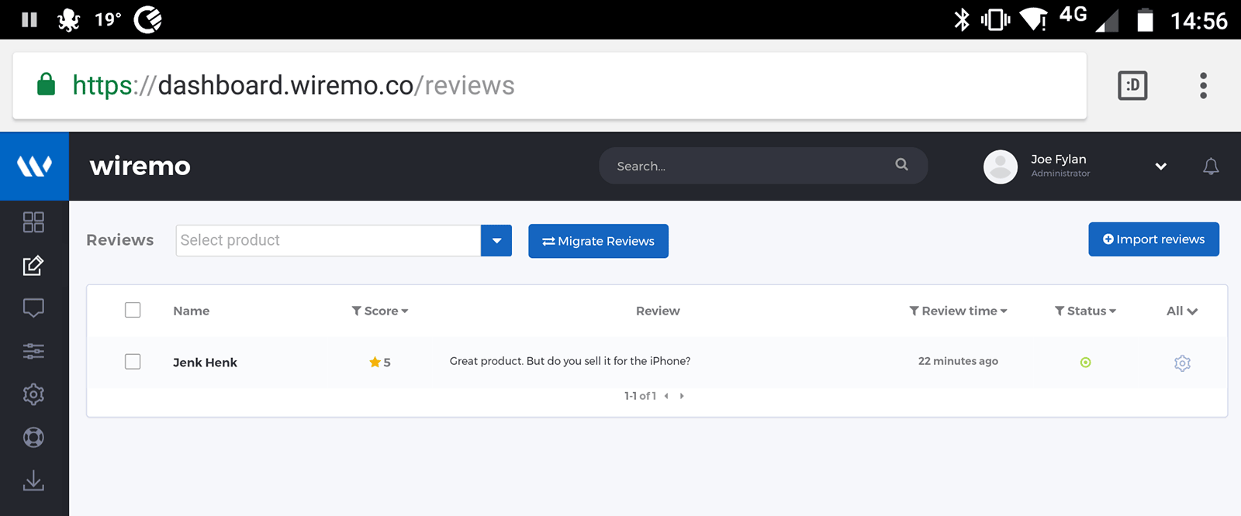
Task: Open the Status filter dropdown
Action: [x=1085, y=311]
